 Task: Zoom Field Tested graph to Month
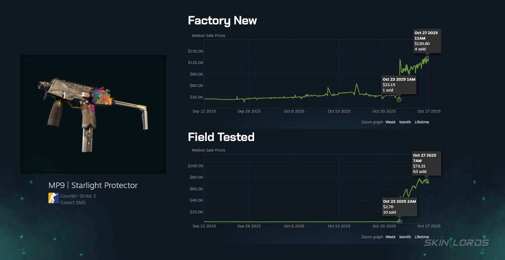point(405,237)
